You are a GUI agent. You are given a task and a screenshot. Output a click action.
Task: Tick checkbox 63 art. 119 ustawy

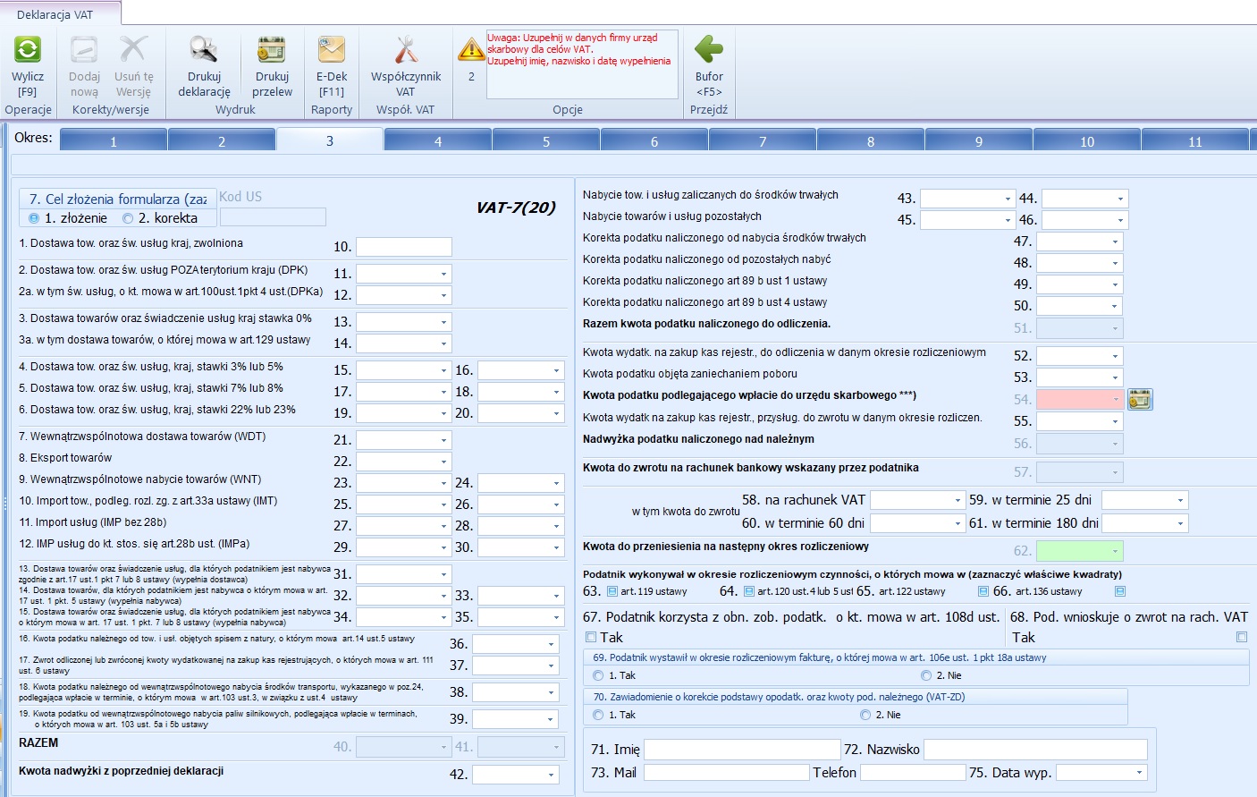point(612,591)
